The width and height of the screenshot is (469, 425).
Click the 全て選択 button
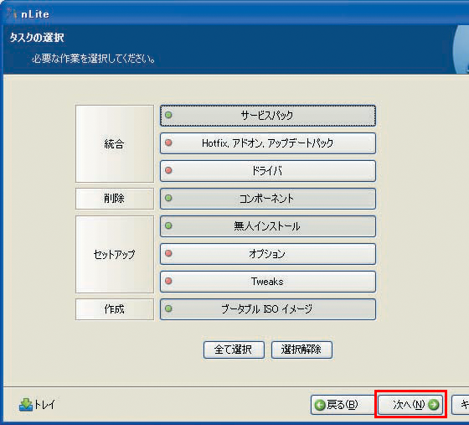point(234,350)
